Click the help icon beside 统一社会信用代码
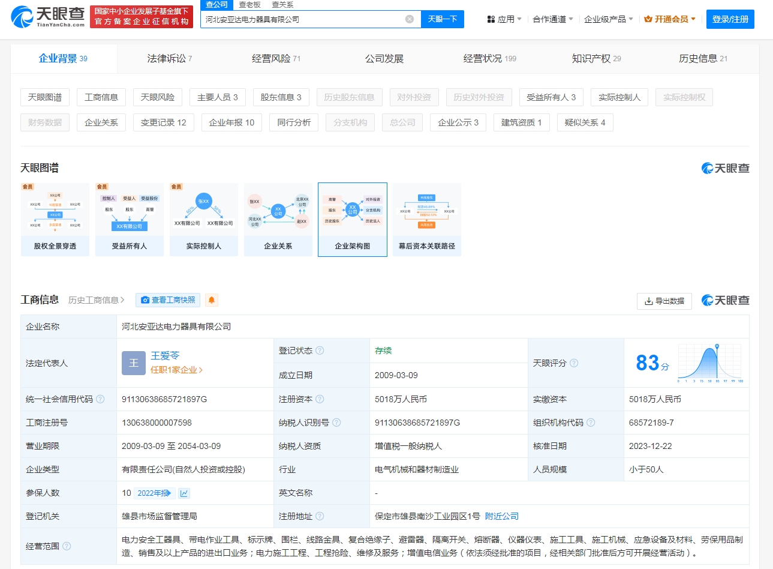This screenshot has height=569, width=773. [100, 399]
